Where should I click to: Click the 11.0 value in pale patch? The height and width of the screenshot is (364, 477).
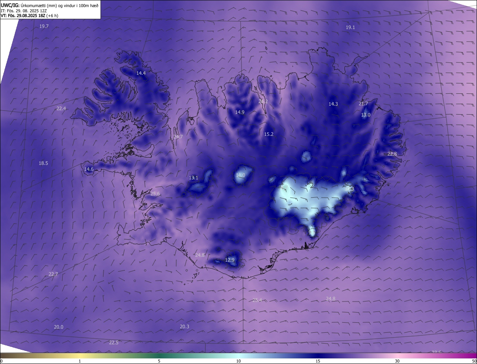coord(240,175)
